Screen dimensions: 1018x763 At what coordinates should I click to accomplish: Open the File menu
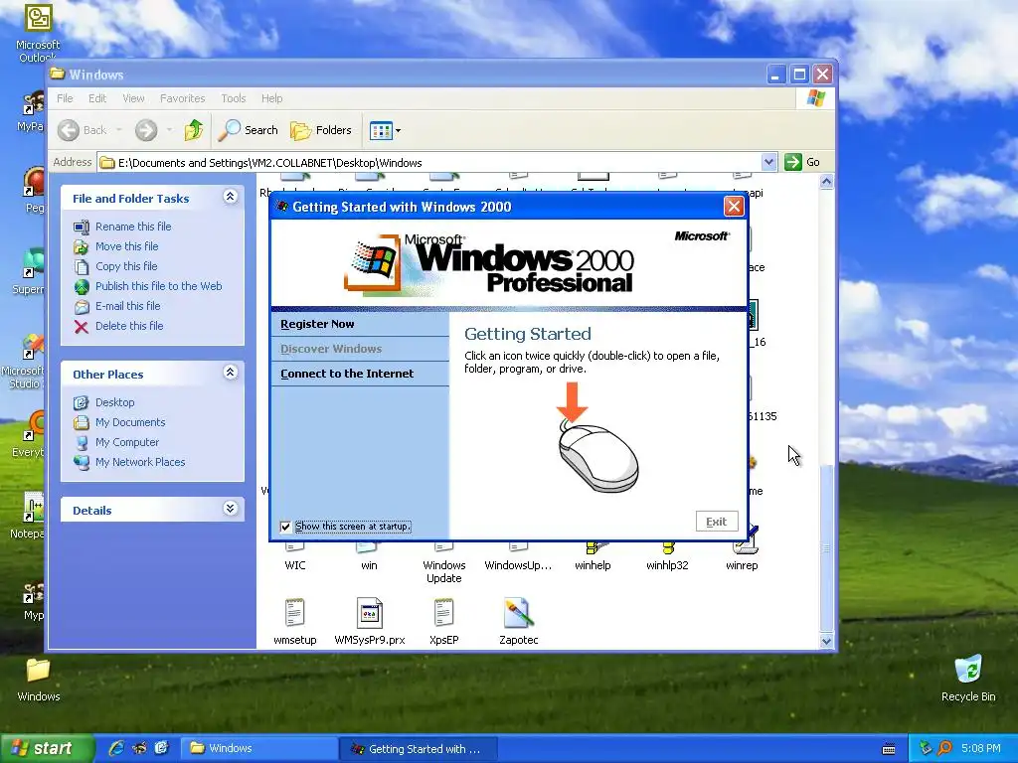tap(65, 98)
